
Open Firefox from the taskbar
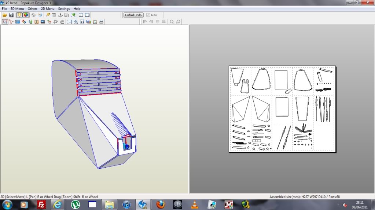coord(160,204)
